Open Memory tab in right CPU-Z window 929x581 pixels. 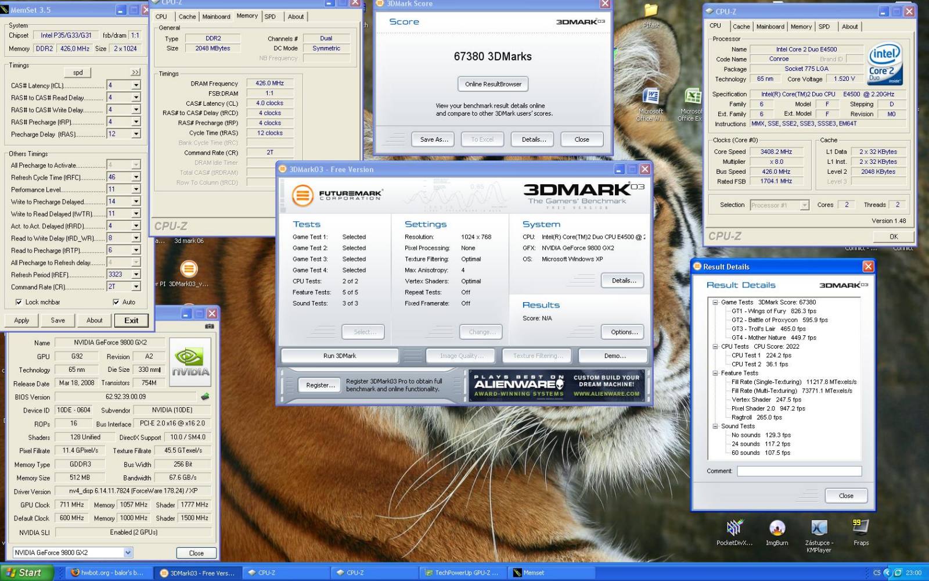coord(801,27)
